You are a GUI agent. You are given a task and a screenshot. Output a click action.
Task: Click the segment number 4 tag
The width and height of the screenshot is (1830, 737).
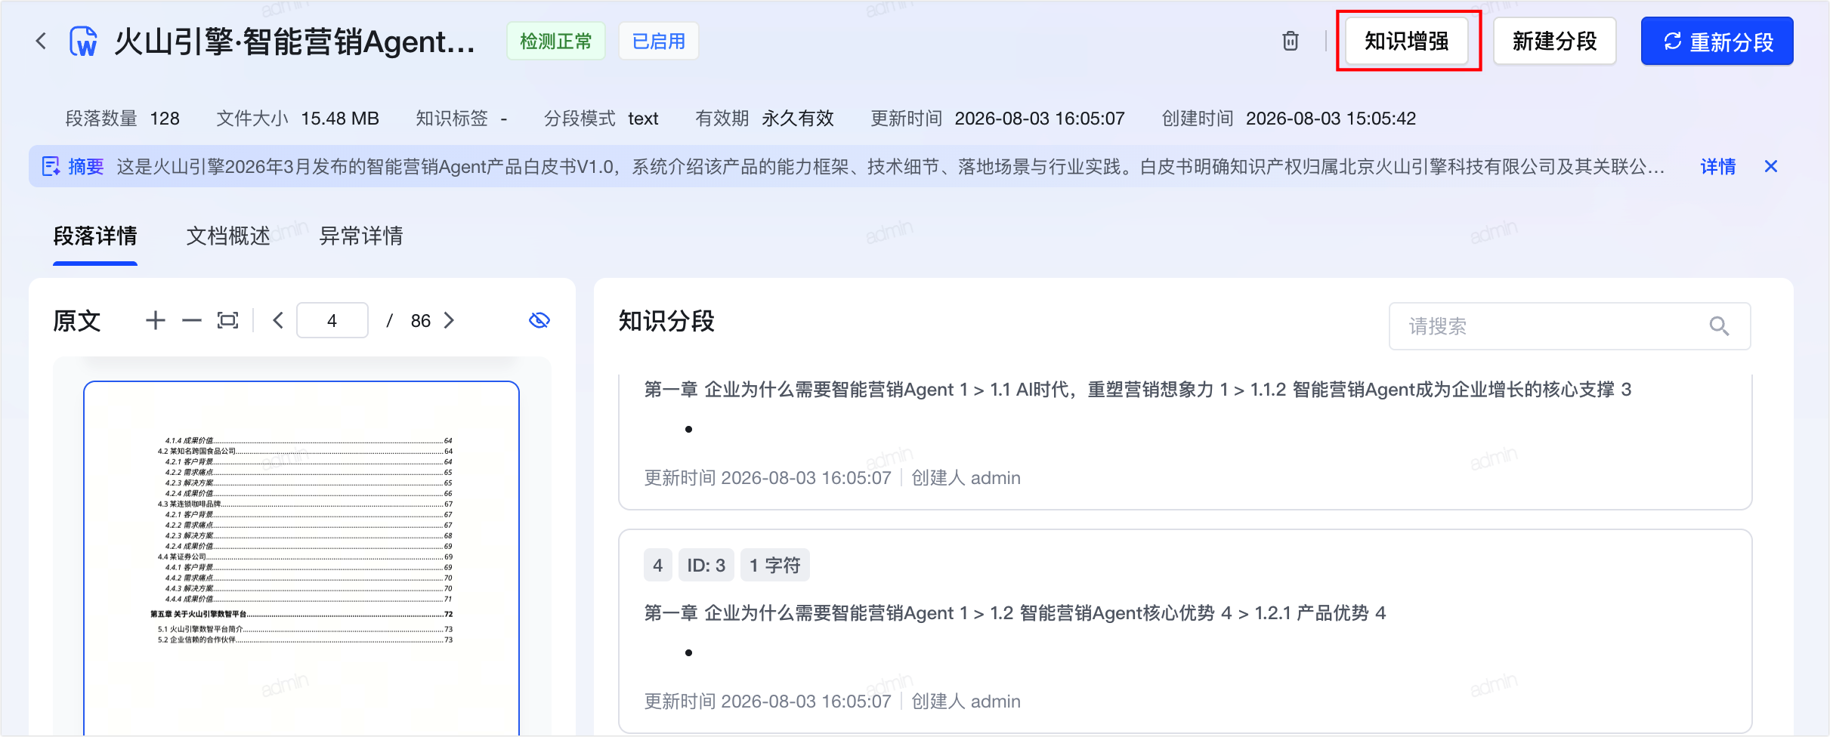point(657,565)
